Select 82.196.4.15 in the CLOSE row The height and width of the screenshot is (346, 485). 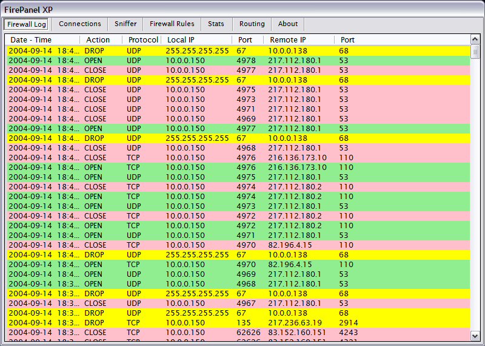(x=290, y=245)
